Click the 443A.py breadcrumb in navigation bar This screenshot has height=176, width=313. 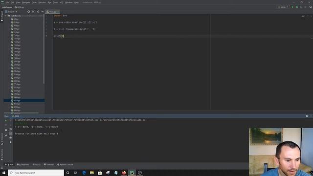[20, 7]
